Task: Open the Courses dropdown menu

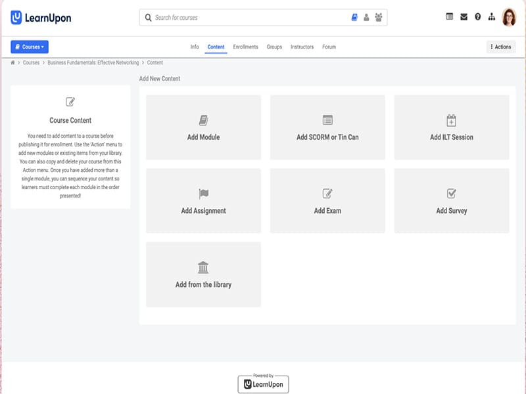Action: tap(30, 47)
